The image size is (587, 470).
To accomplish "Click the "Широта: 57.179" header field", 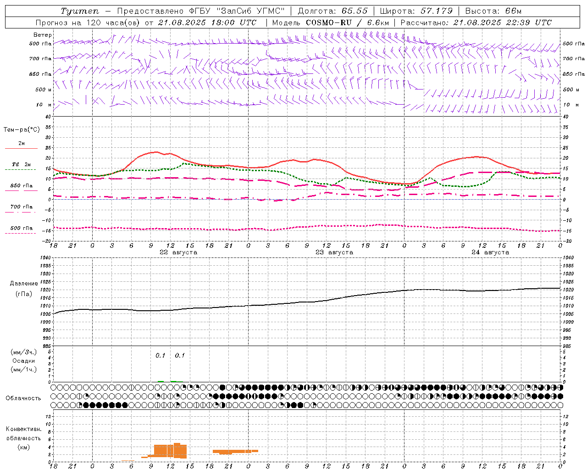I will (416, 11).
